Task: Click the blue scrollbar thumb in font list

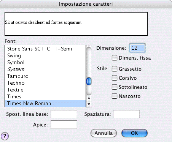Action: click(89, 81)
